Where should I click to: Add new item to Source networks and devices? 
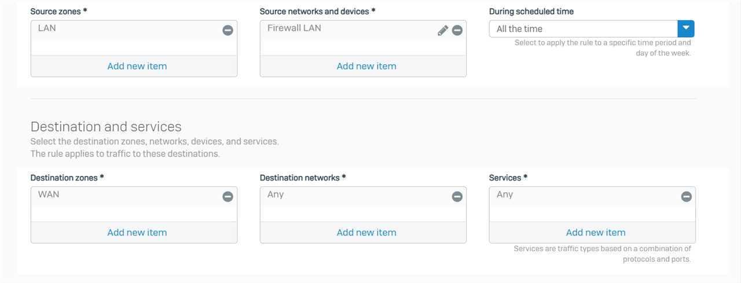click(x=366, y=66)
